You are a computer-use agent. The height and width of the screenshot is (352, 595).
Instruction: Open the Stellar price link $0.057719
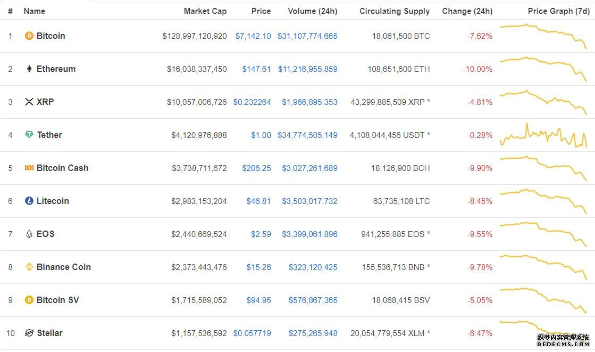tap(252, 333)
